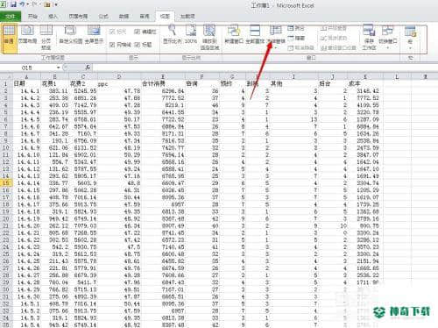Click Save Workspace (保存工作区)
The image size is (438, 328).
pyautogui.click(x=369, y=38)
